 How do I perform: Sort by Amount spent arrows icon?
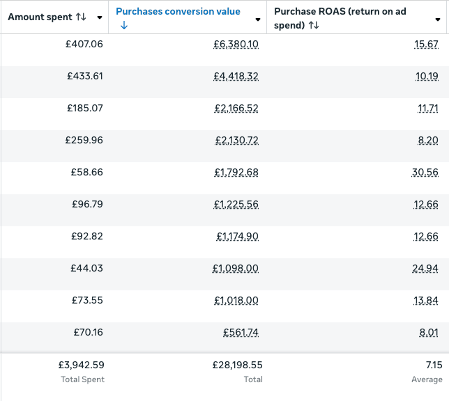[81, 17]
